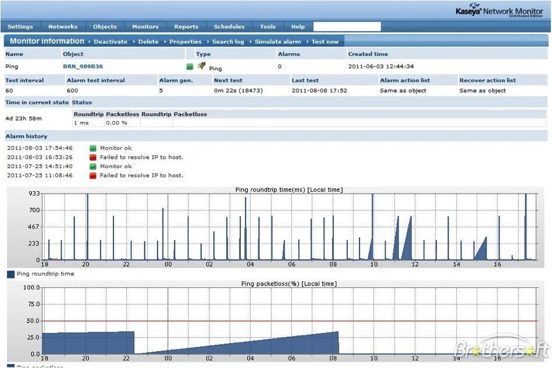552x368 pixels.
Task: Click the Ping roundtrip time legend swatch
Action: click(10, 274)
